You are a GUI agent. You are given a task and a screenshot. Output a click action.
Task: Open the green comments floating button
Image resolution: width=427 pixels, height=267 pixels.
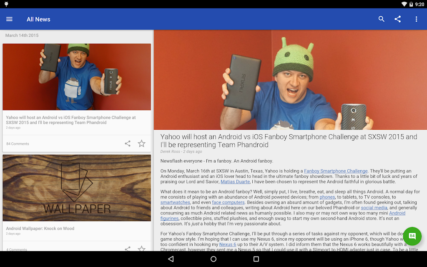click(412, 236)
